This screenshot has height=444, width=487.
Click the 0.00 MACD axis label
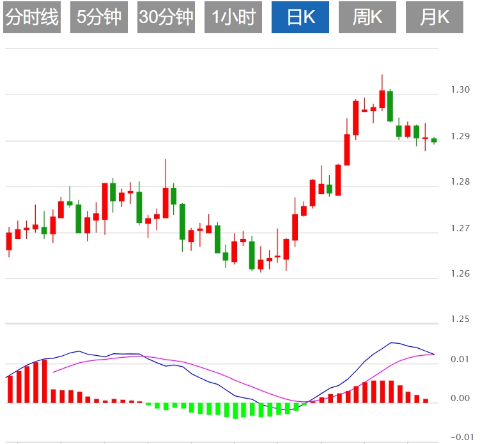(x=460, y=398)
